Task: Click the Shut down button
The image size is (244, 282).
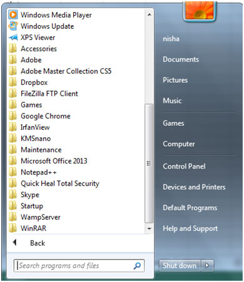Action: [180, 266]
